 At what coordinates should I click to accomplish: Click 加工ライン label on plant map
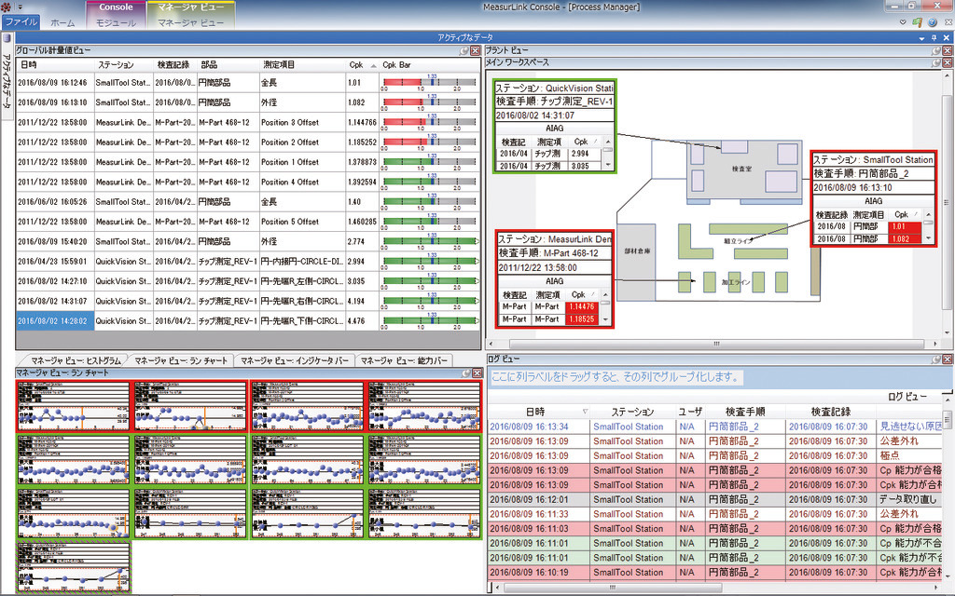click(736, 282)
